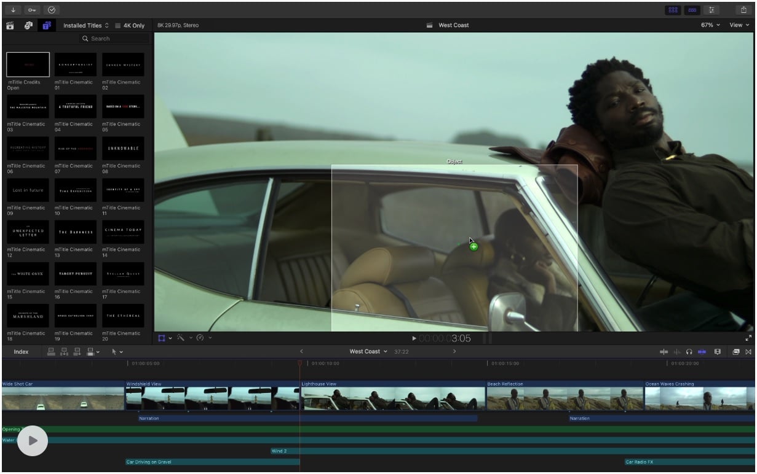Select the mTitle Cinematic 01 title
This screenshot has height=474, width=757.
click(x=76, y=64)
